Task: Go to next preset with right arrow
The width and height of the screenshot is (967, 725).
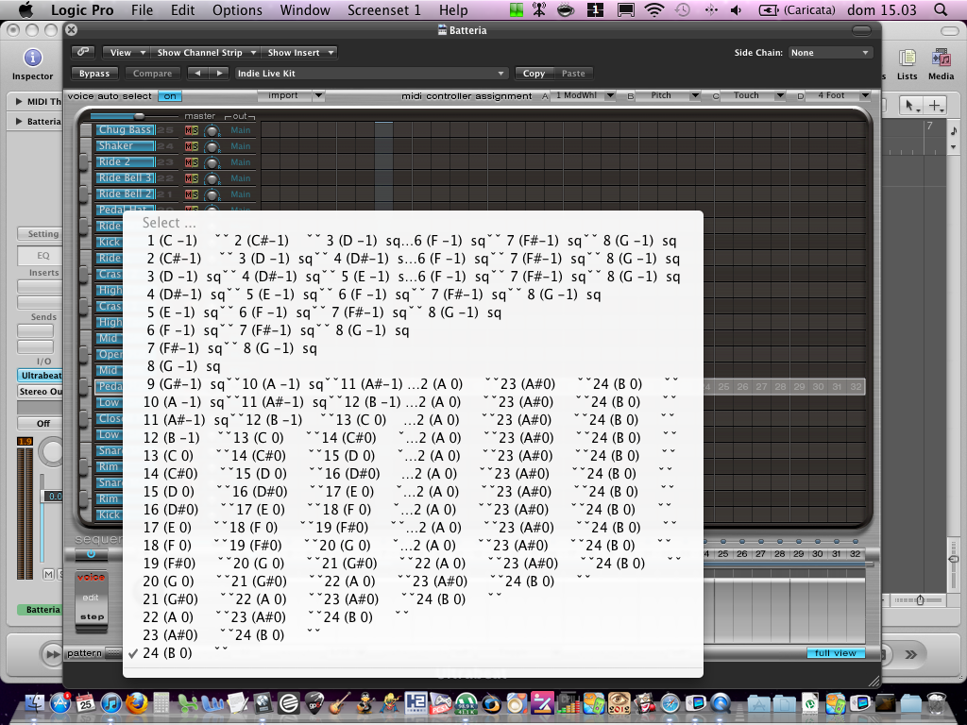Action: [219, 74]
